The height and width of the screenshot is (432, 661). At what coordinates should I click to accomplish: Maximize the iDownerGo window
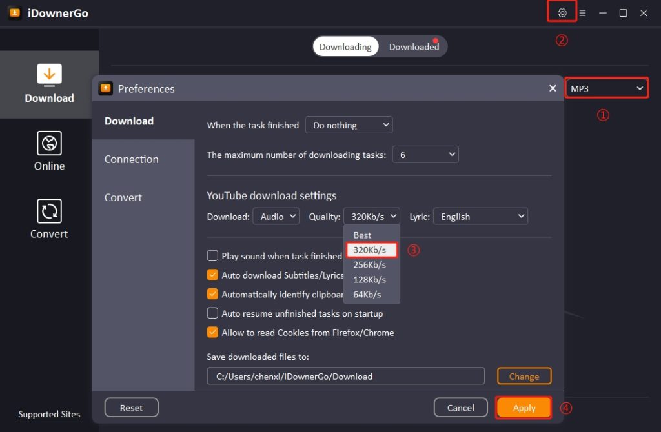pyautogui.click(x=623, y=13)
